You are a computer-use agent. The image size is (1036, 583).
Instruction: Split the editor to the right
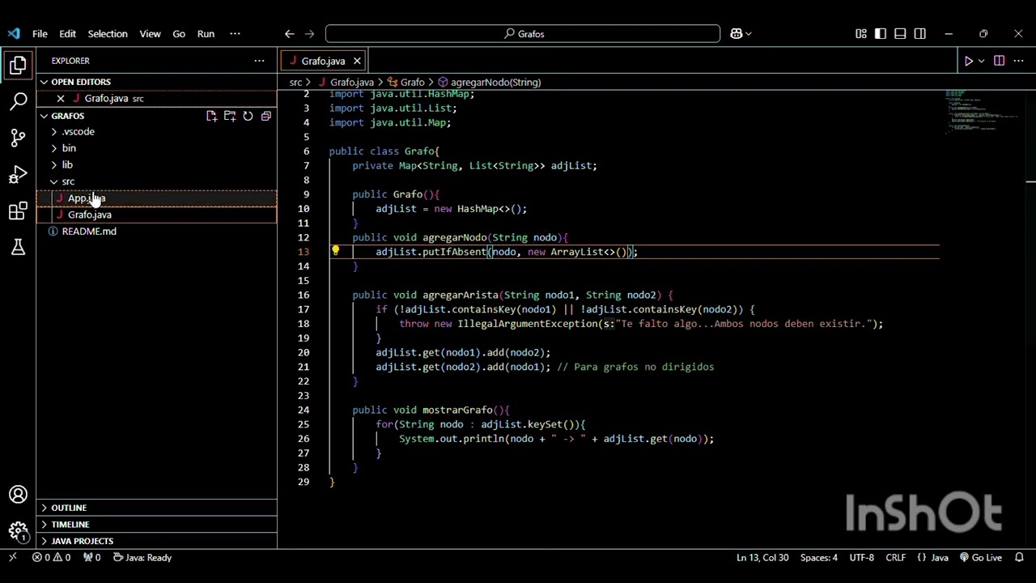point(999,61)
